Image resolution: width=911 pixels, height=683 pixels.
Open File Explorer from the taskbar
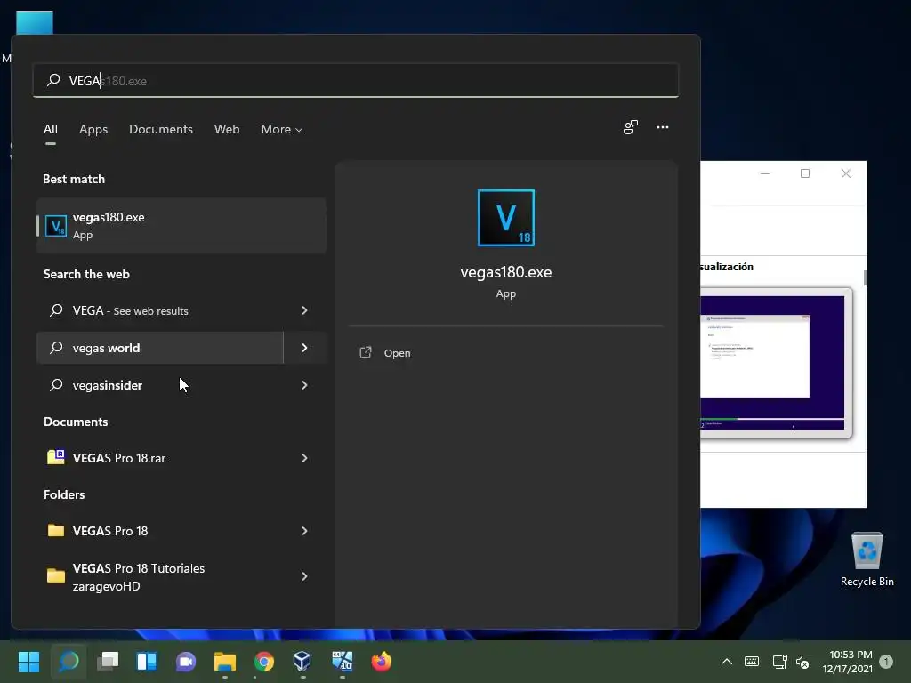click(225, 662)
